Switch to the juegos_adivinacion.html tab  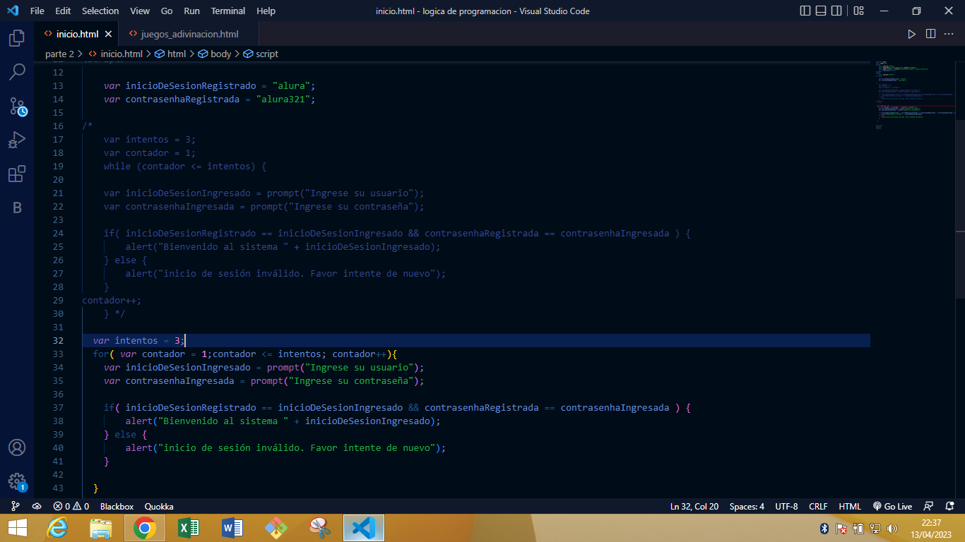click(x=189, y=34)
